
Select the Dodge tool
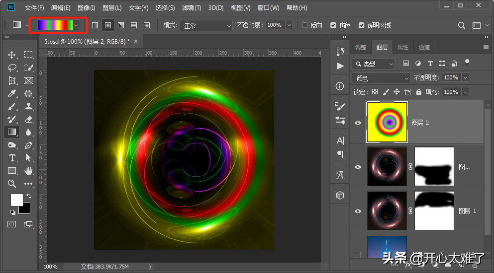12,145
